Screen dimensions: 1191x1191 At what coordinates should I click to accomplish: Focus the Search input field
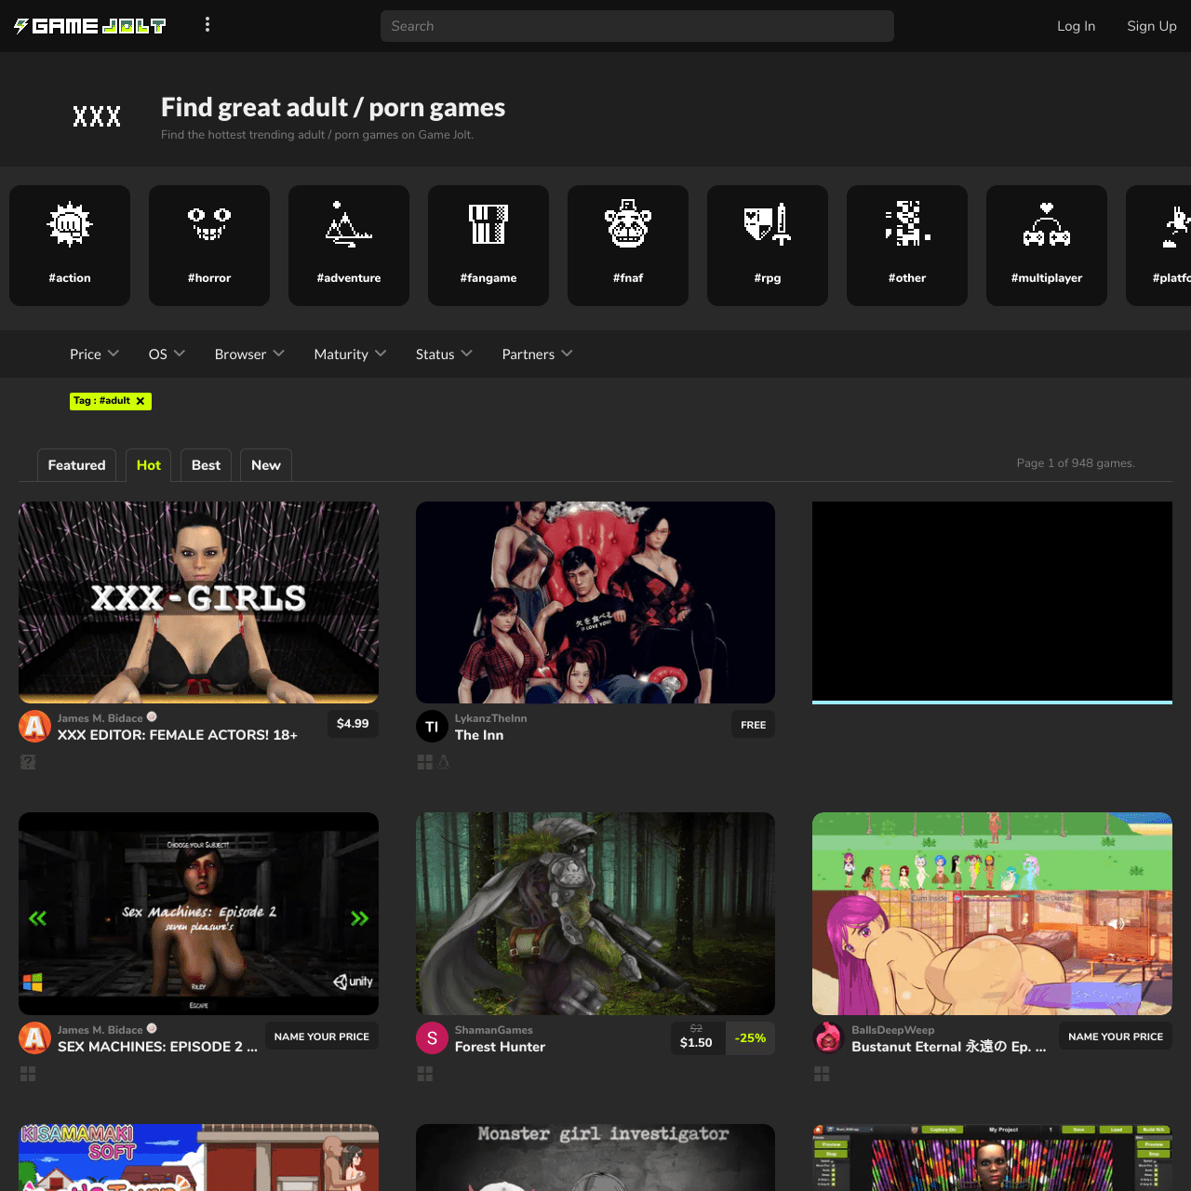pos(637,26)
